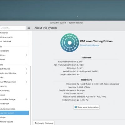
Task: Click the copy icon on Copy to Clipboard
Action: (x=36, y=123)
